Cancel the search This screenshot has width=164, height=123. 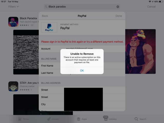click(x=151, y=7)
